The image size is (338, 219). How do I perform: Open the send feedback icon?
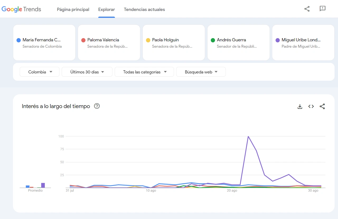point(322,9)
